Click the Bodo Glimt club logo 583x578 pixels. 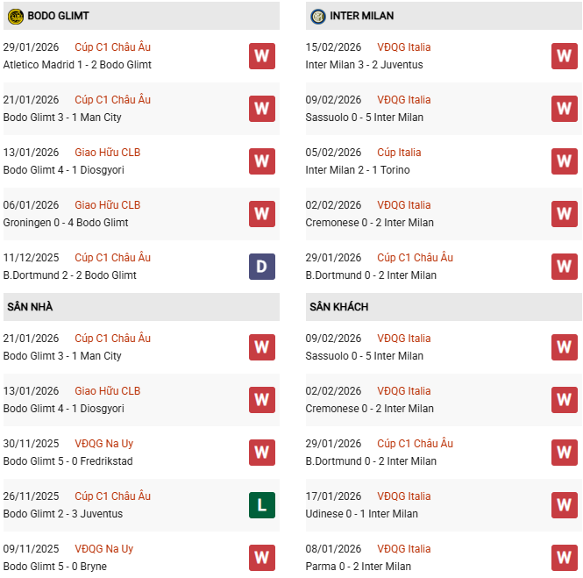15,16
